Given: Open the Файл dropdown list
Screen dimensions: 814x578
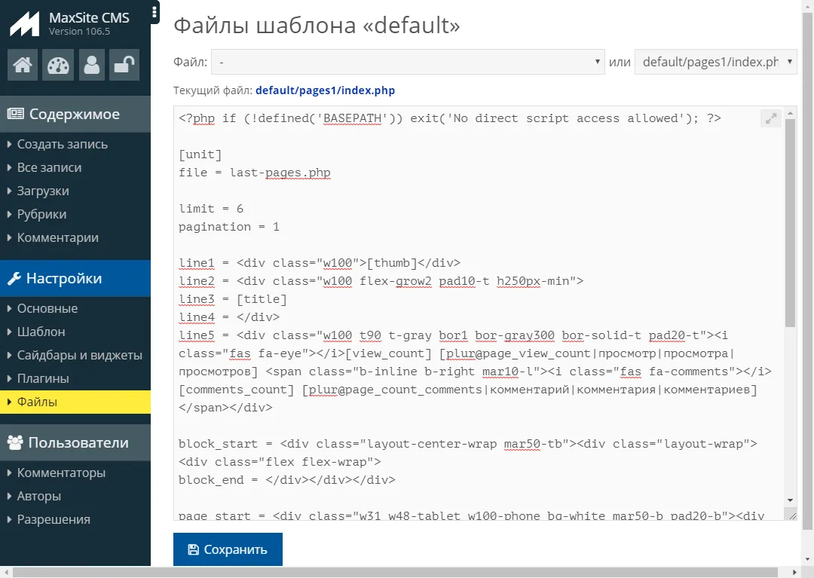Looking at the screenshot, I should tap(408, 62).
